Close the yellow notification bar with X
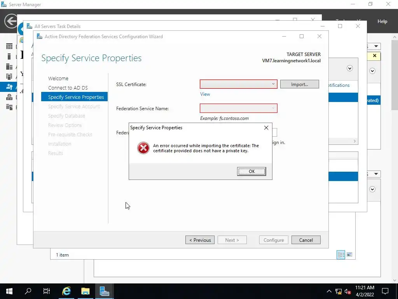Viewport: 398px width, 299px height. [x=374, y=56]
